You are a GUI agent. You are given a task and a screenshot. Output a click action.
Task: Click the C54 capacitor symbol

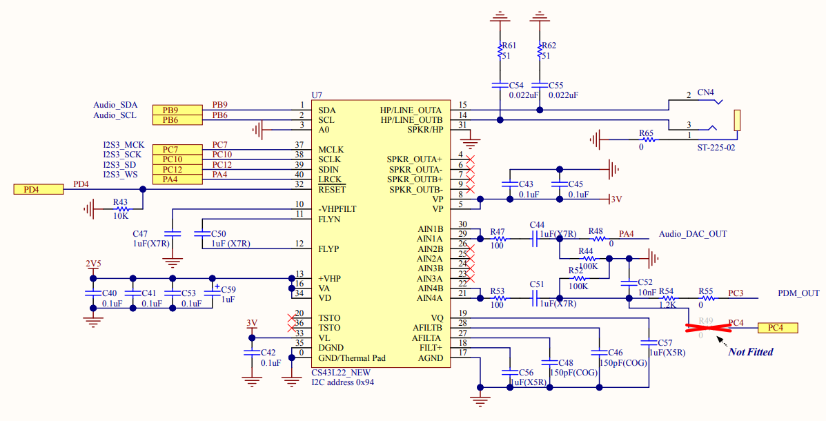coord(500,84)
